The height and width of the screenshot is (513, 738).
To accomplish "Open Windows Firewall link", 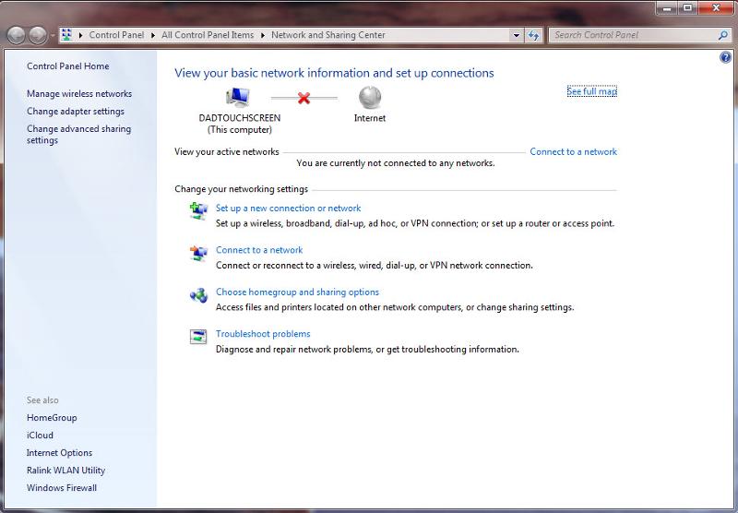I will (62, 487).
